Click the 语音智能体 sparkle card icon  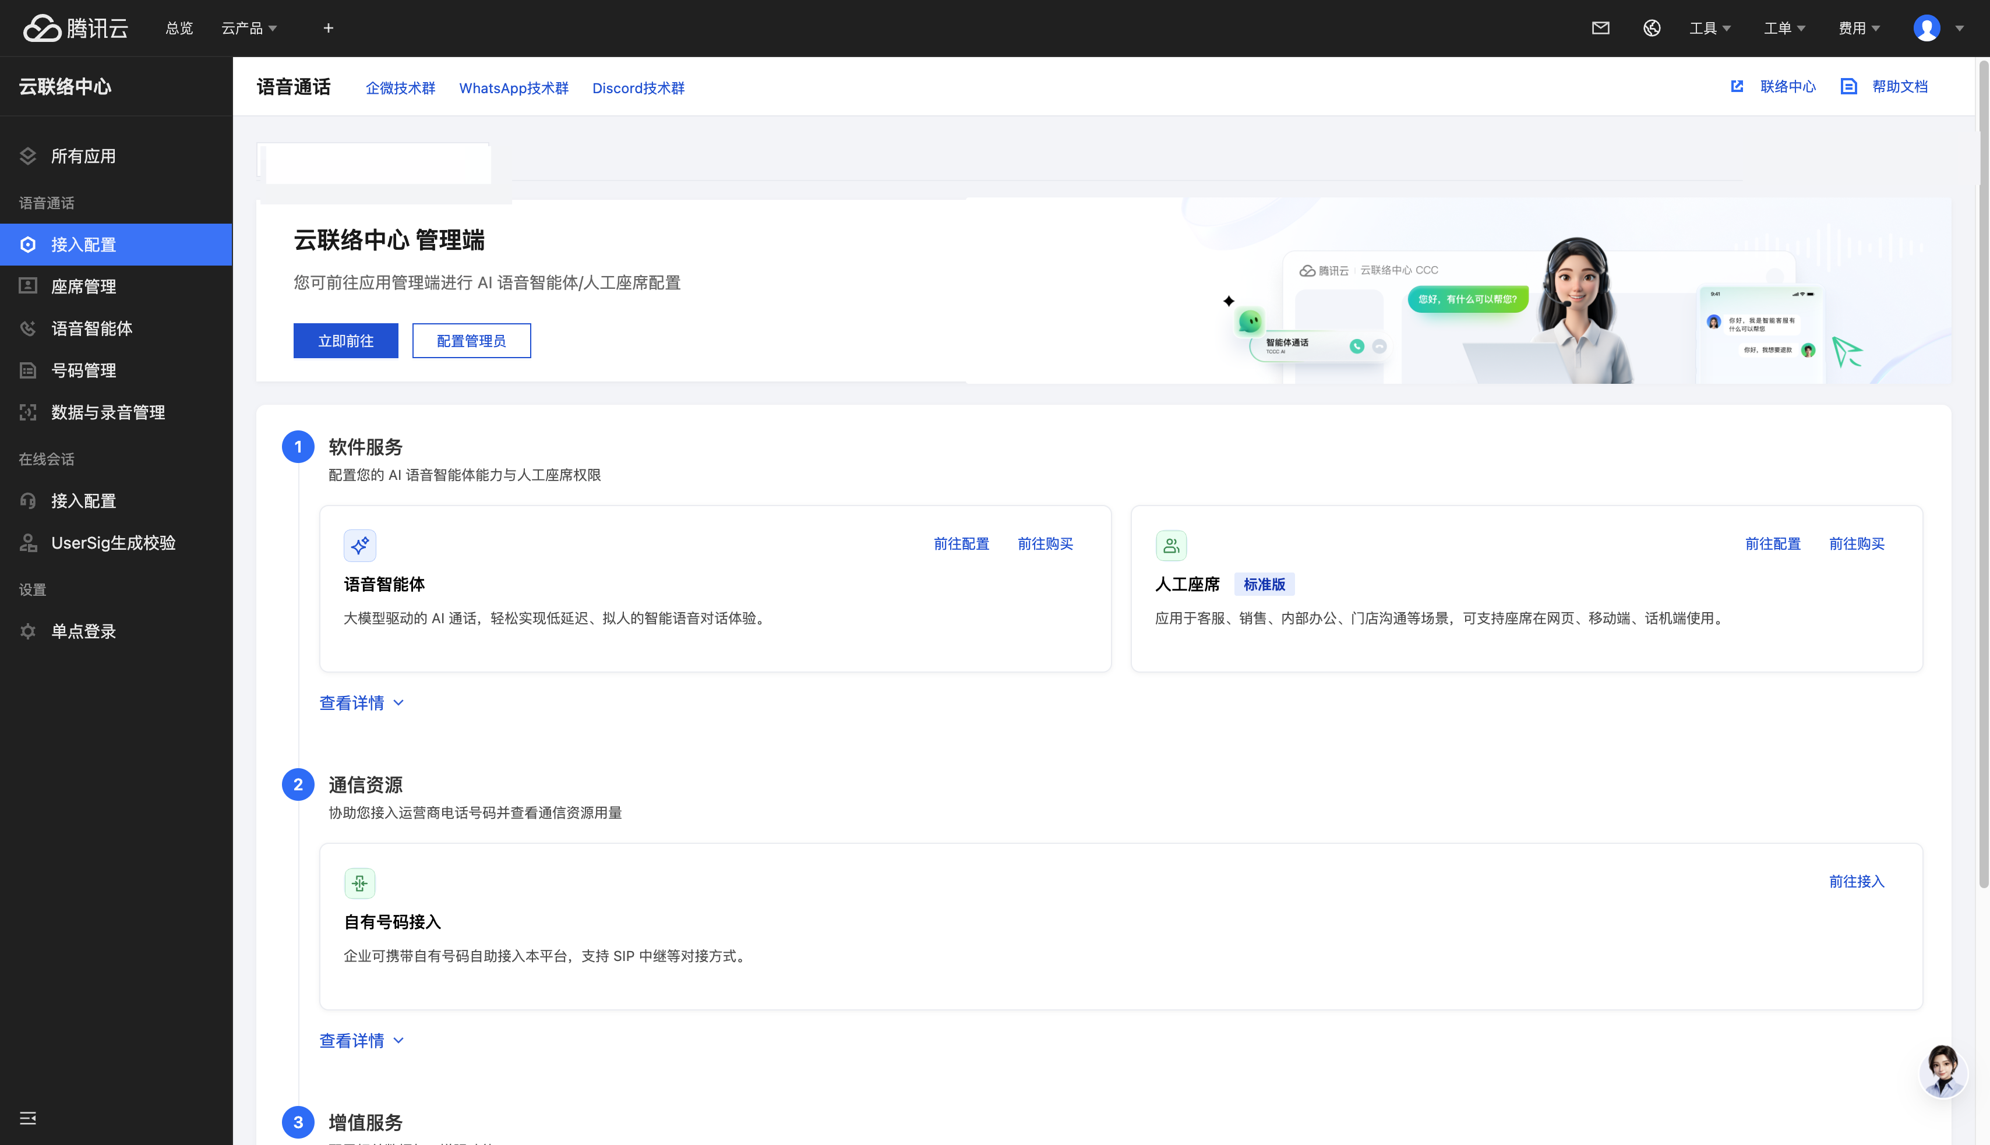click(x=360, y=545)
